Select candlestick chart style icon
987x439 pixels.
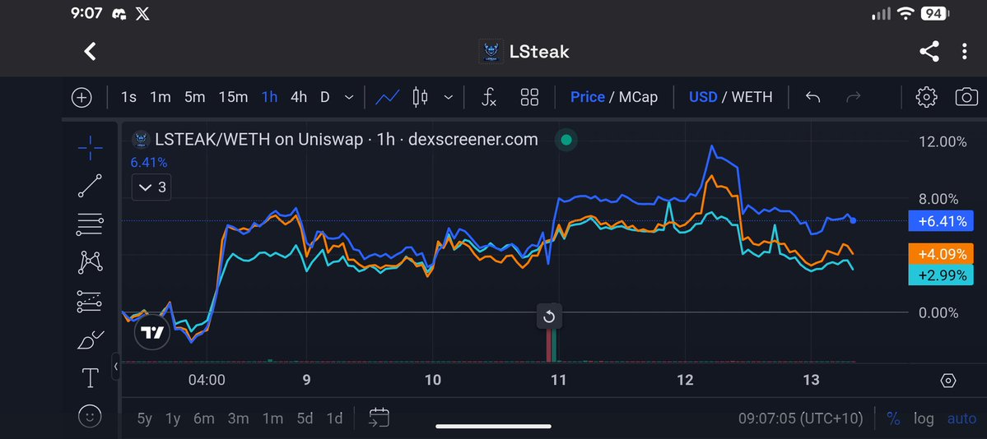420,98
